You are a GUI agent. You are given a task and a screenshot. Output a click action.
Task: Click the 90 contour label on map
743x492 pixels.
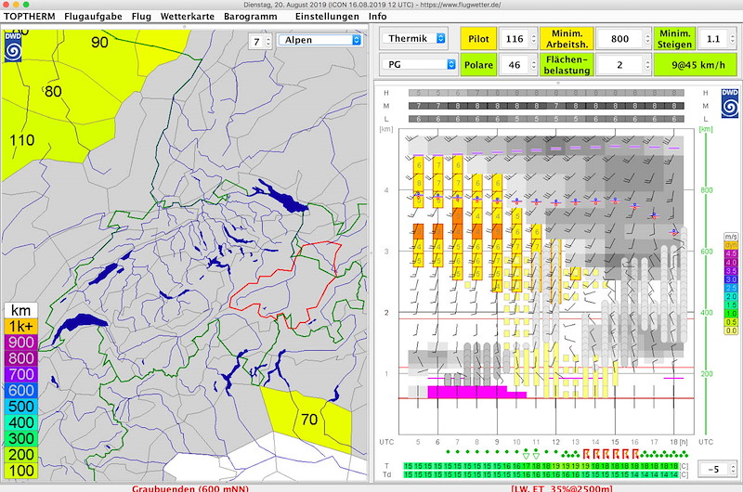[x=99, y=42]
